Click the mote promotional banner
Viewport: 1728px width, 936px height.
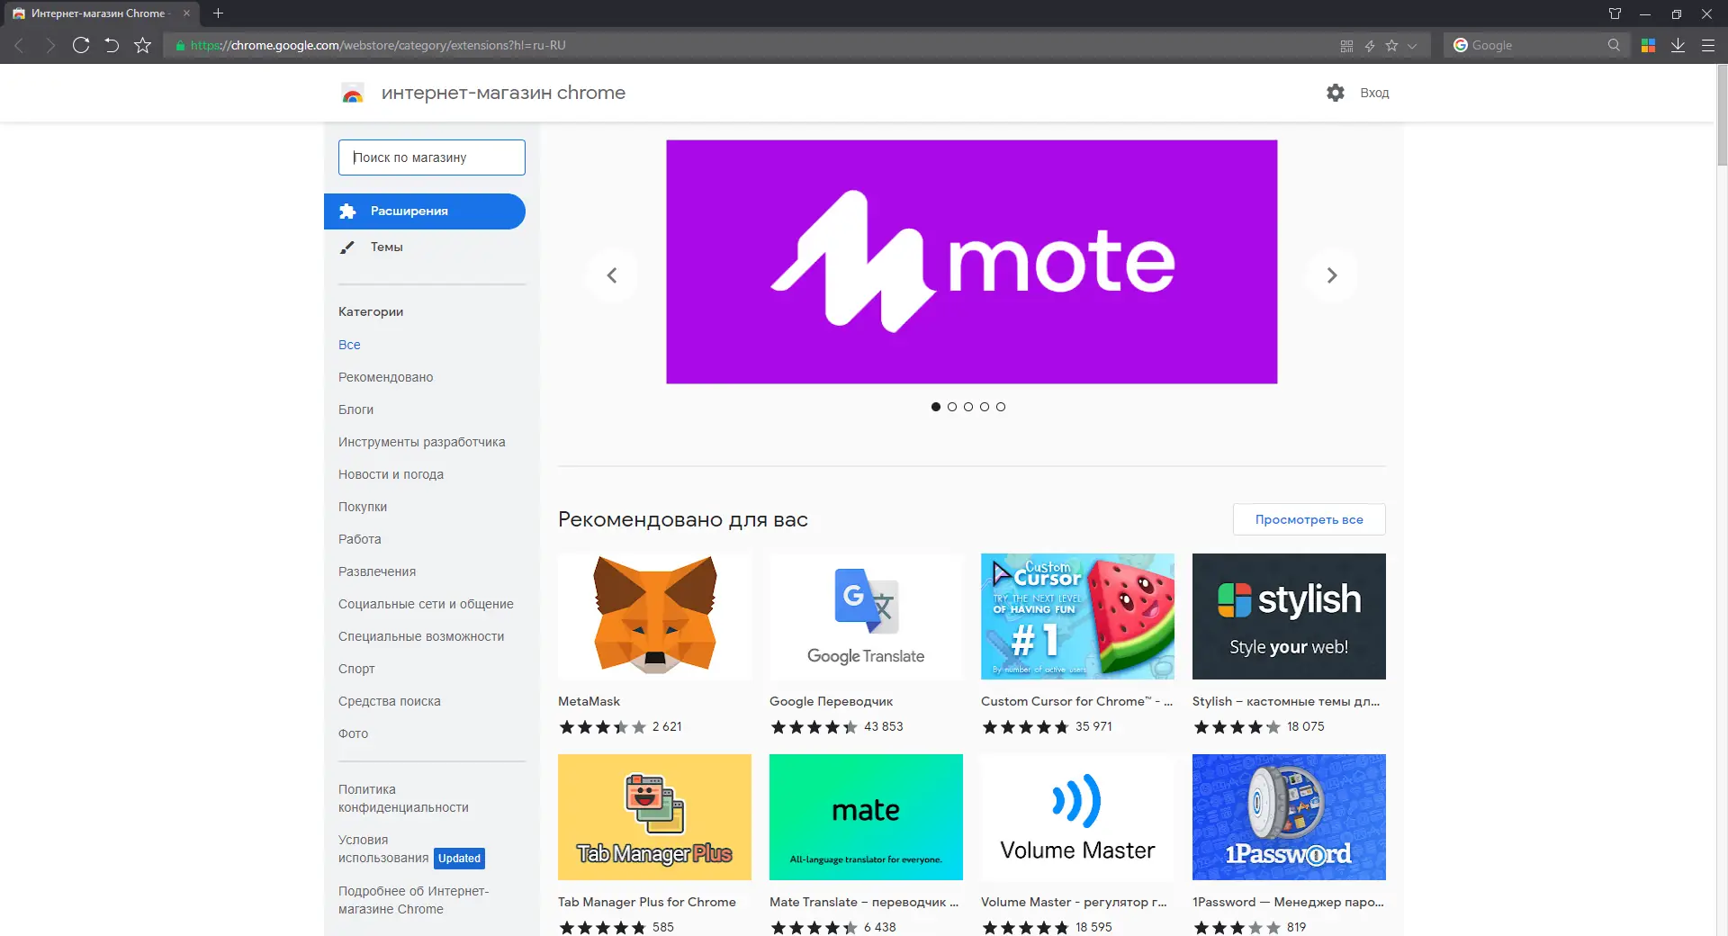pos(972,262)
